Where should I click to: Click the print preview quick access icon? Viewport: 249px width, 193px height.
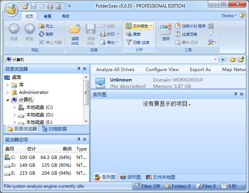click(58, 6)
